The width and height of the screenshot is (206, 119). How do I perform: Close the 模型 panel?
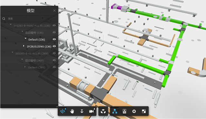pos(54,11)
